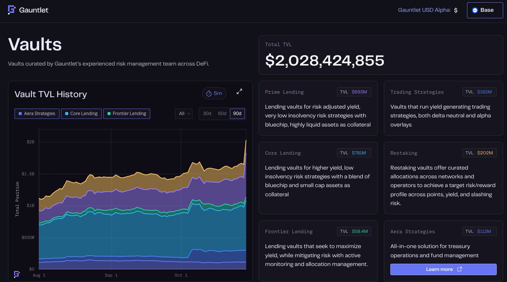Click the green Frontier Lending legend swatch

tap(109, 114)
